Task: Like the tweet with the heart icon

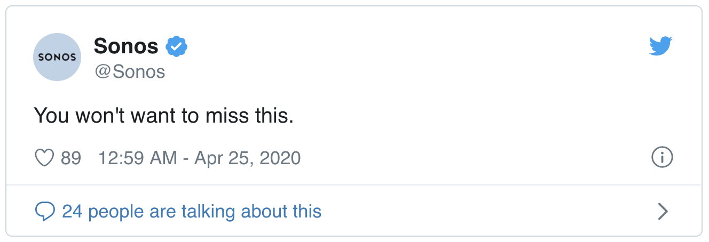Action: click(x=44, y=158)
